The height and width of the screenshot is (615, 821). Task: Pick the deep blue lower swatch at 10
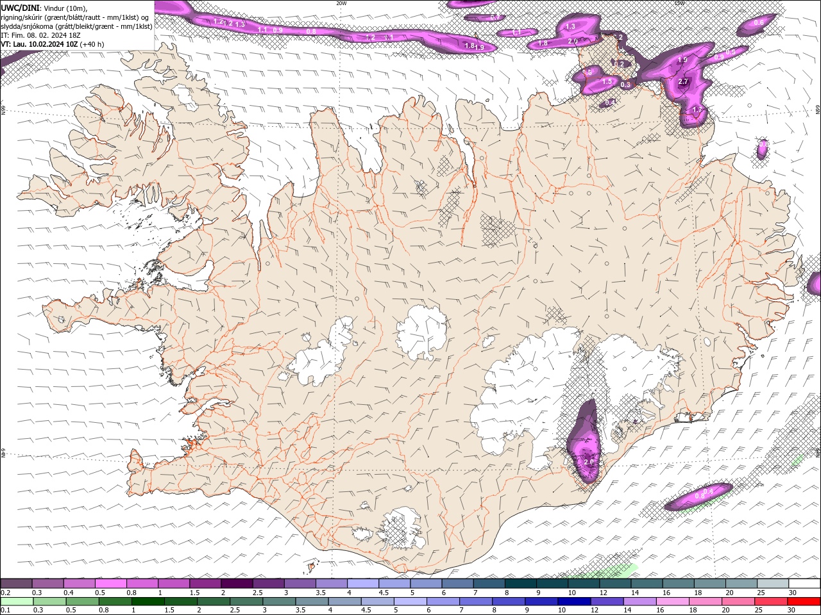pos(574,602)
